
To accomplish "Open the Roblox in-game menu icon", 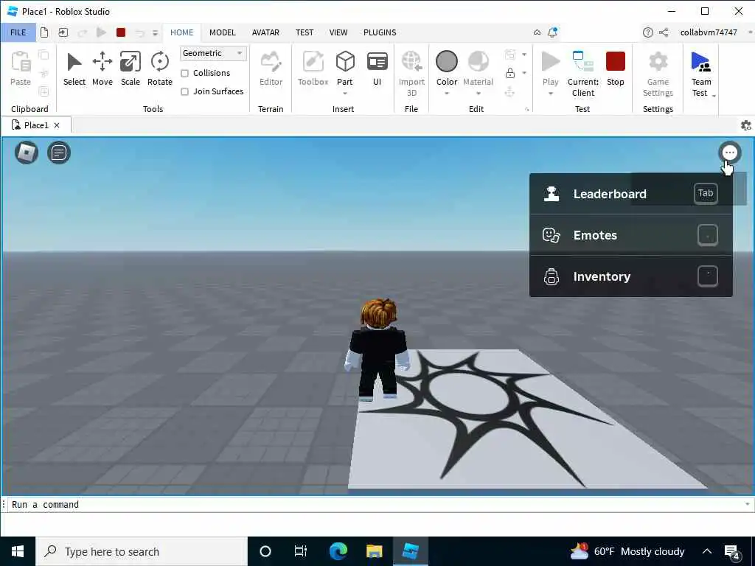I will (x=27, y=153).
